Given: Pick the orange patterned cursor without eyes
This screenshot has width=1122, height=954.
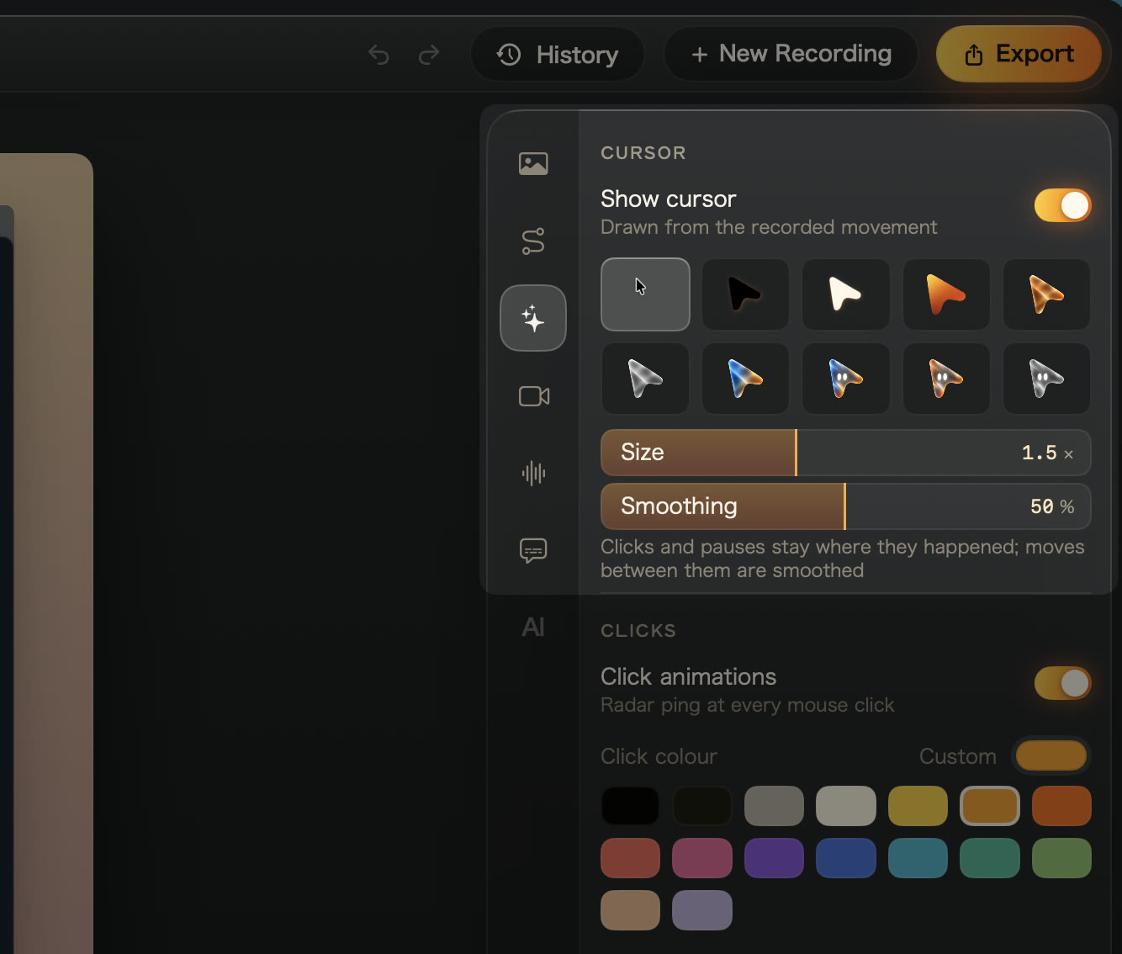Looking at the screenshot, I should coord(1046,294).
